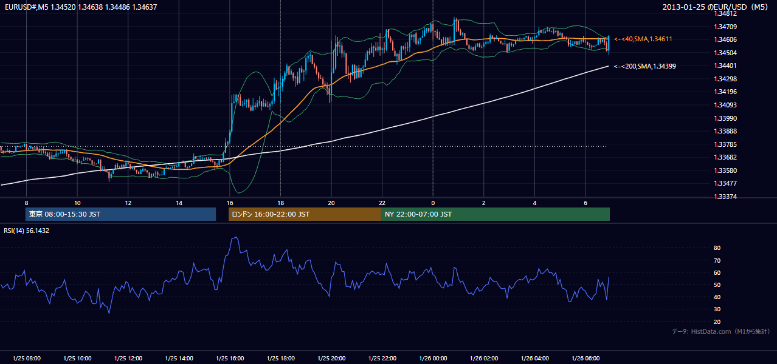Click price axis value 1.34504
The image size is (777, 364).
[x=726, y=53]
